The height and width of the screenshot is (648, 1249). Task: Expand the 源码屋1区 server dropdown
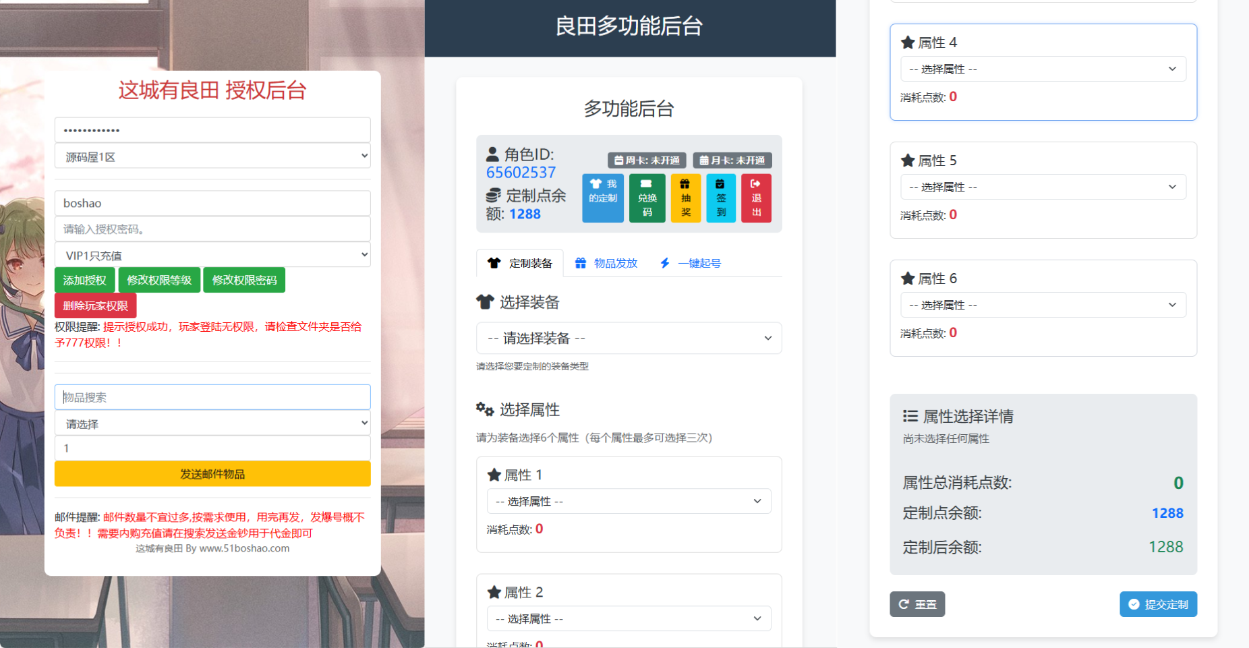212,156
